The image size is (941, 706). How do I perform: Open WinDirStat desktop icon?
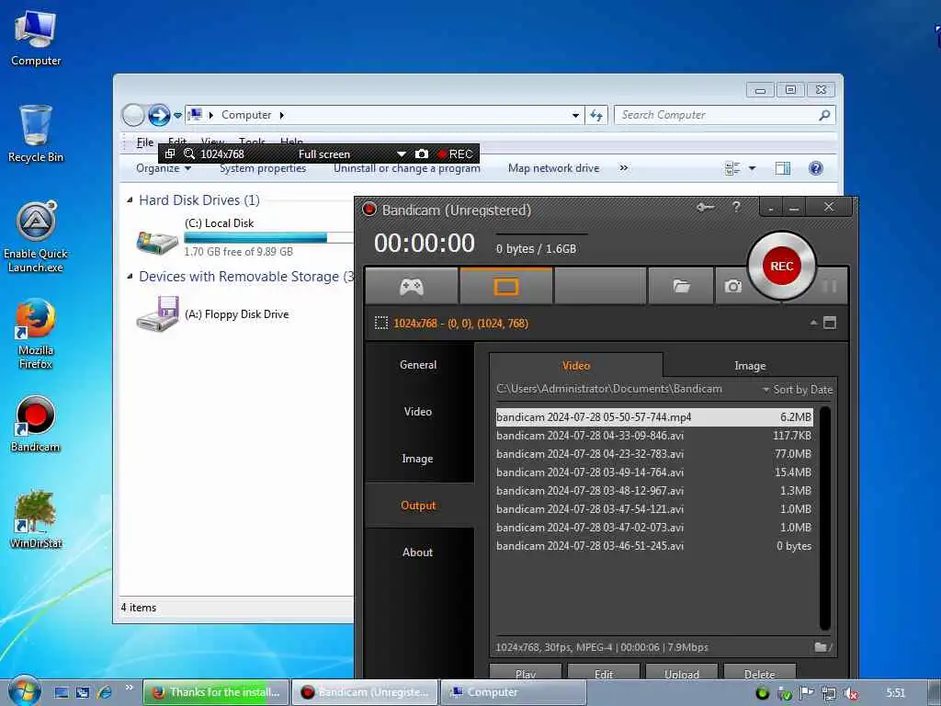coord(36,520)
